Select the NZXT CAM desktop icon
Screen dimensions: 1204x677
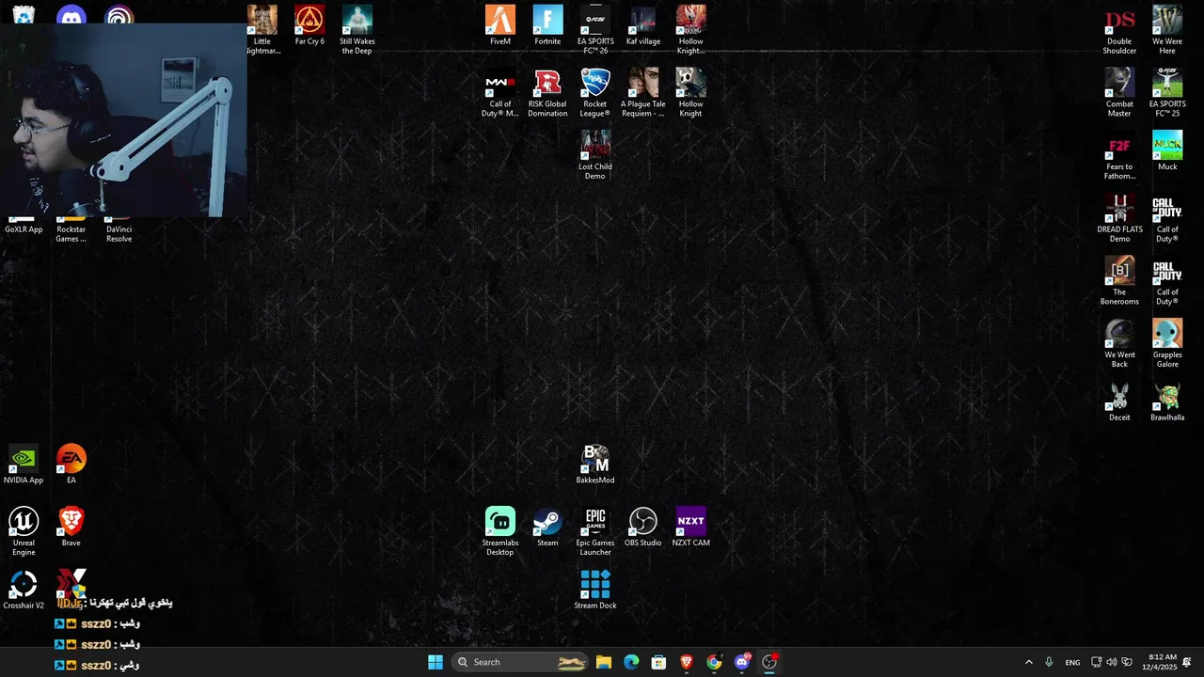pos(690,527)
